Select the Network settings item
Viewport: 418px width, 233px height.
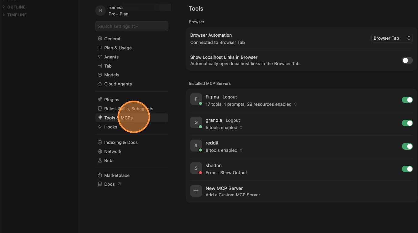[x=132, y=151]
